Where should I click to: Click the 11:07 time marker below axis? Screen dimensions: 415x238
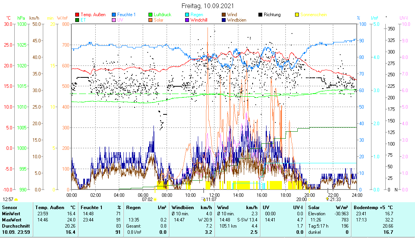211,199
